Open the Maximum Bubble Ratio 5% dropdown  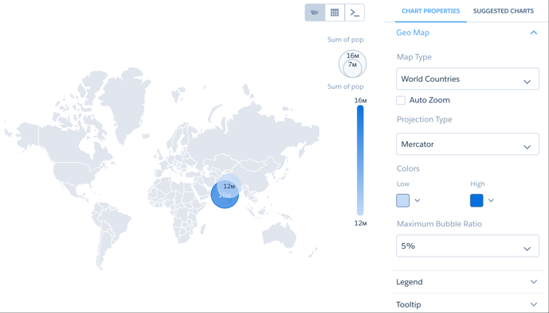[468, 246]
